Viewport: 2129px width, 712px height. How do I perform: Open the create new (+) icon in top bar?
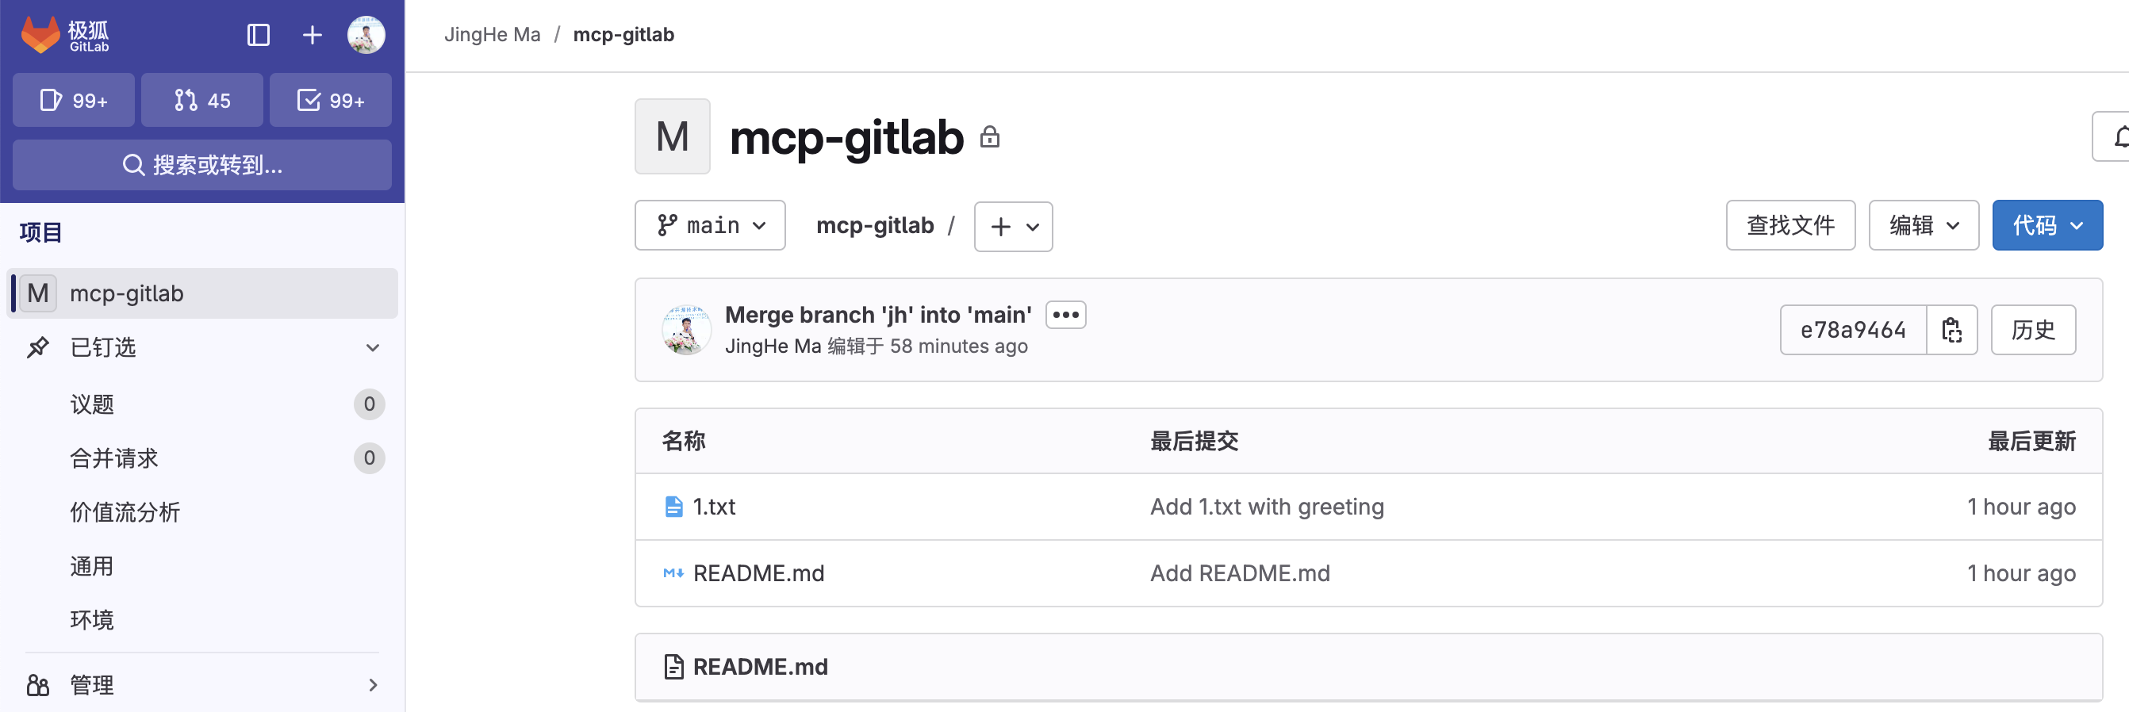(x=312, y=35)
